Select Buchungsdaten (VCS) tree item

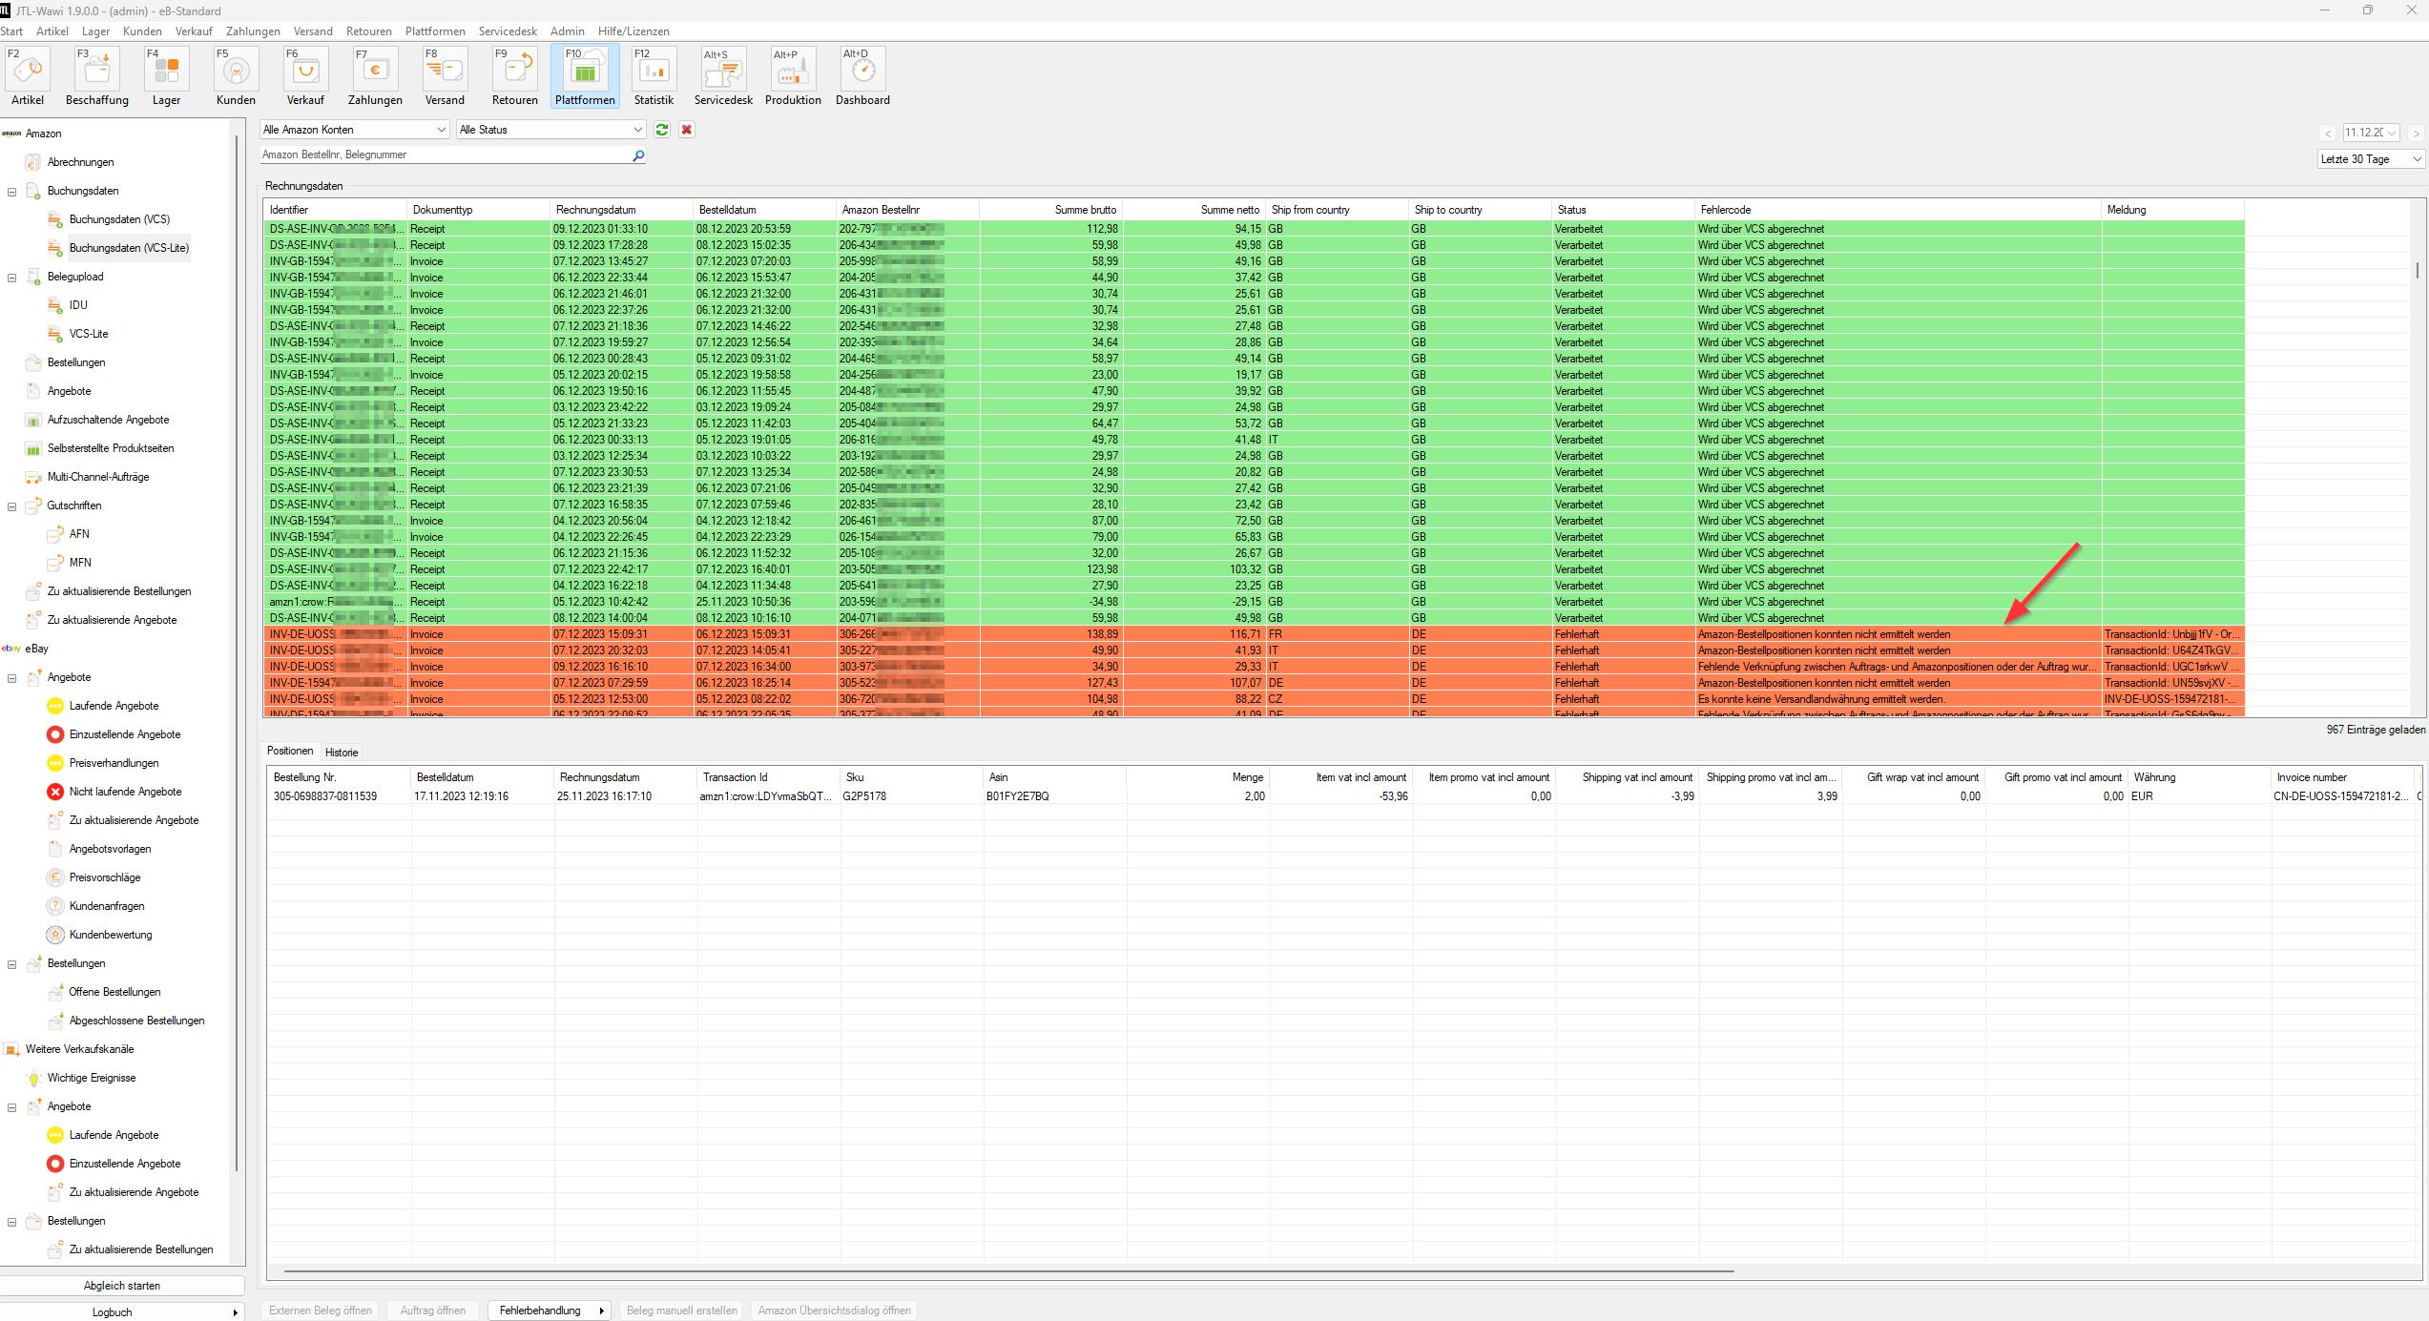coord(119,219)
